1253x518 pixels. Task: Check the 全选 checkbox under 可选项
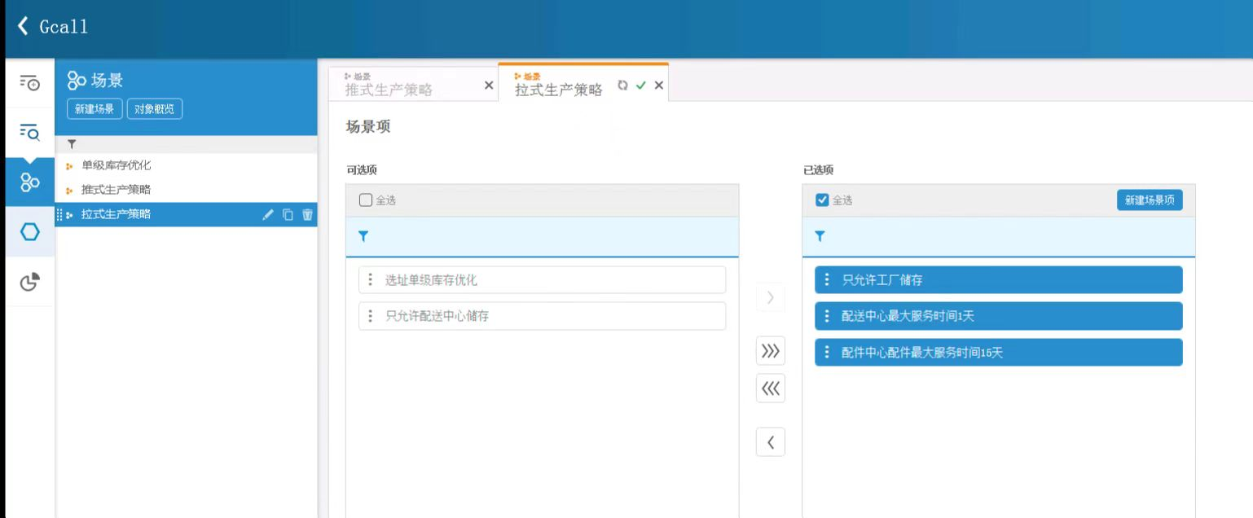pyautogui.click(x=366, y=200)
